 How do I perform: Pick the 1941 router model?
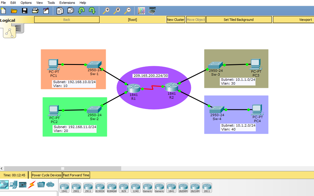click(x=64, y=188)
